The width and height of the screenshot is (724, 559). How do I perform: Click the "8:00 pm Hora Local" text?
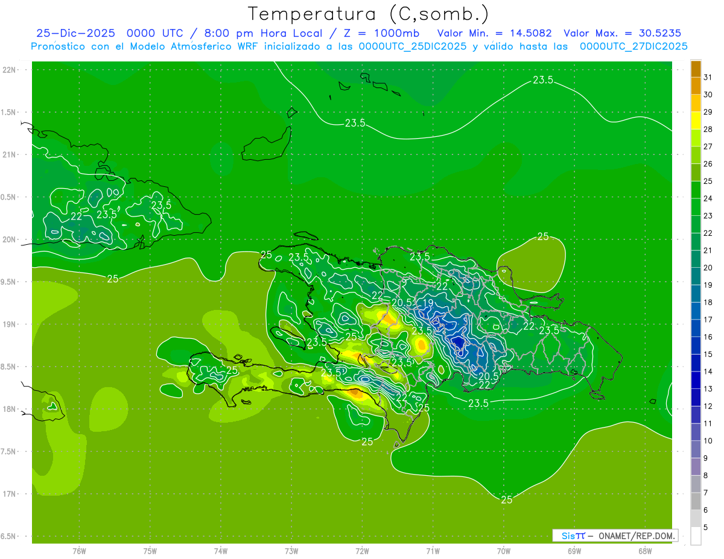(258, 33)
